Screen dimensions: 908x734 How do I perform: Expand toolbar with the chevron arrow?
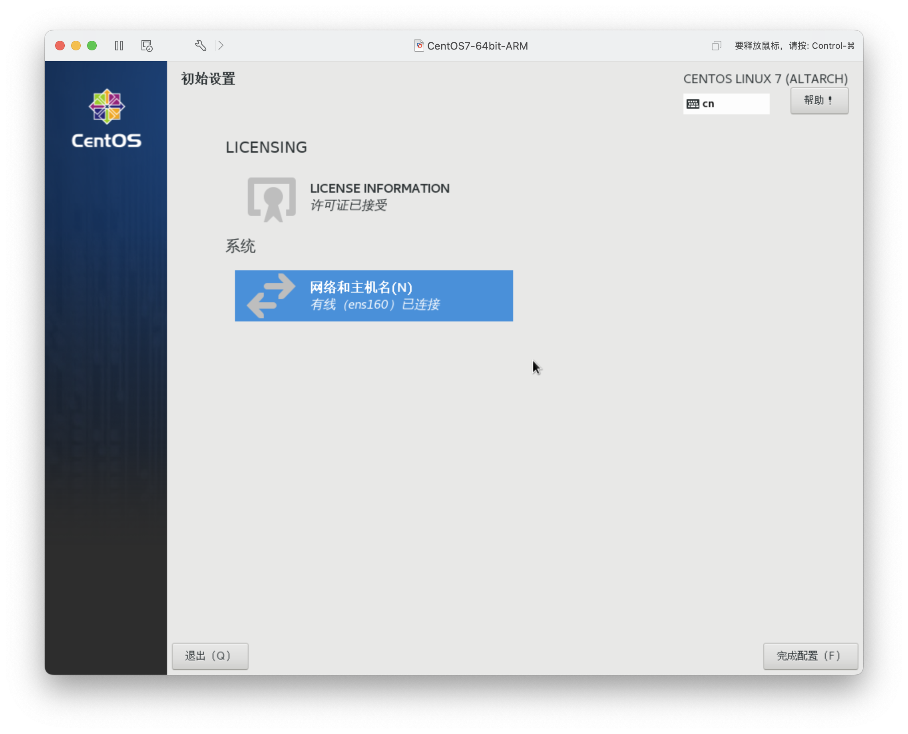(x=221, y=45)
